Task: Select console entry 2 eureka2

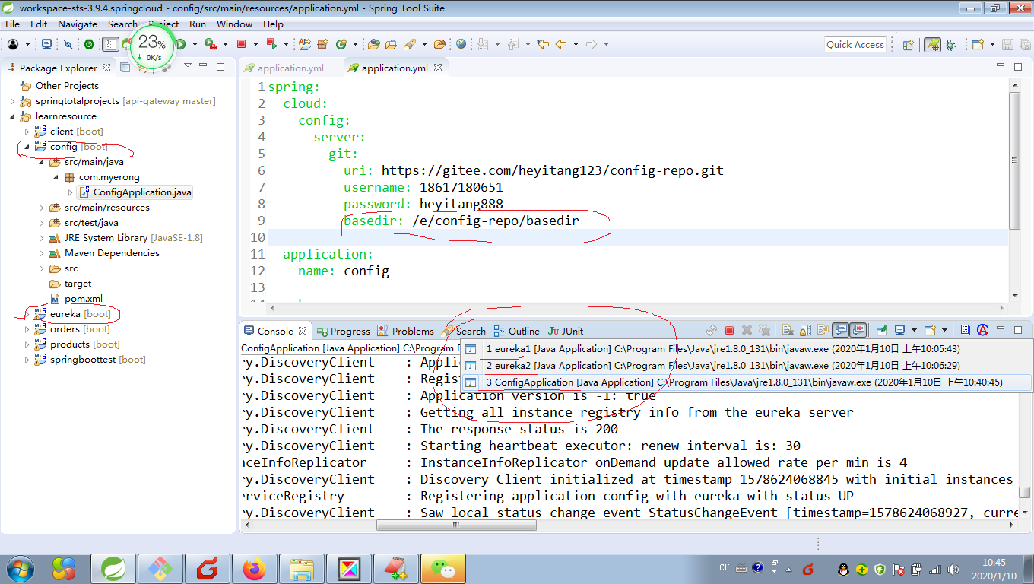Action: click(x=746, y=366)
